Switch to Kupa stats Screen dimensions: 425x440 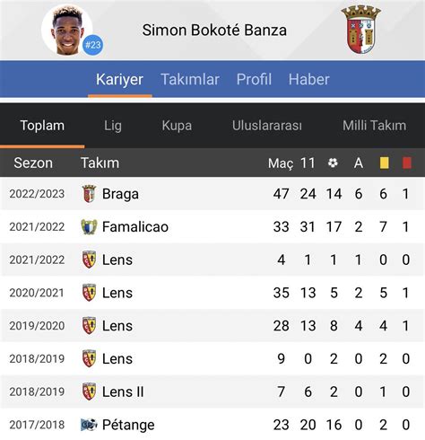click(177, 126)
